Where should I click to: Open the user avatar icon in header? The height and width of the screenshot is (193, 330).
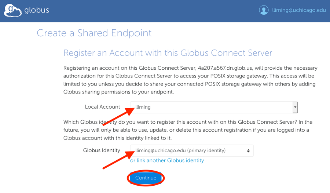[x=264, y=10]
